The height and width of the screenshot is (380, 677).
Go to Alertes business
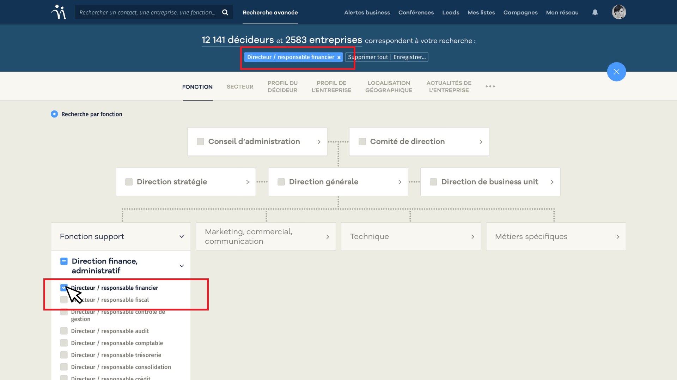(x=367, y=12)
